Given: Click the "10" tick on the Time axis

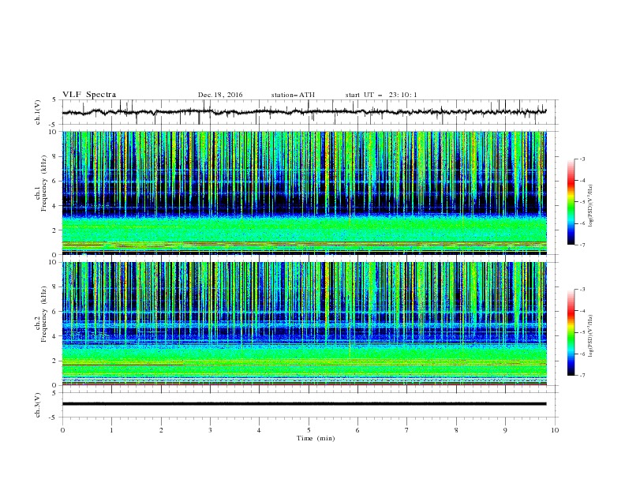Looking at the screenshot, I should 555,430.
